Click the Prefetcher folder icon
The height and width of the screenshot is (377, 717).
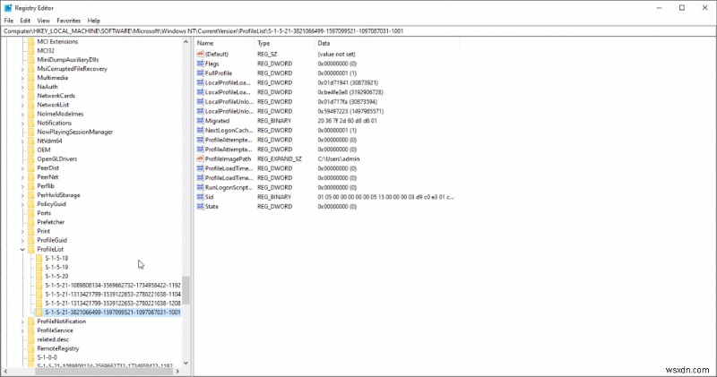point(31,222)
